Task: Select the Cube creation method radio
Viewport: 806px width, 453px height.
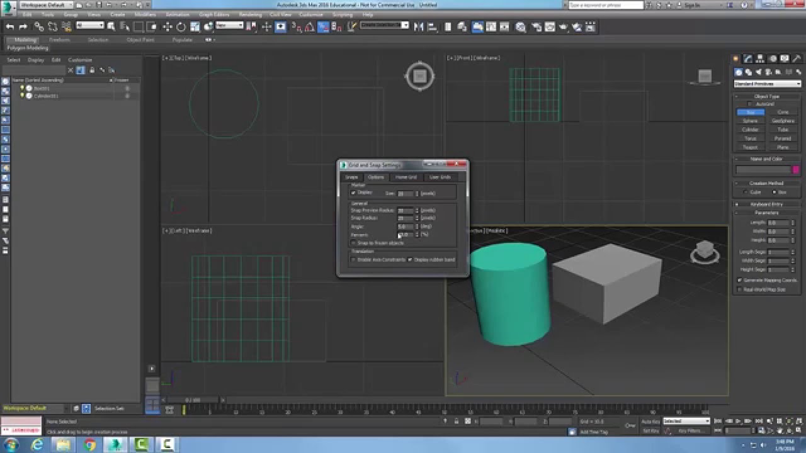Action: 746,192
